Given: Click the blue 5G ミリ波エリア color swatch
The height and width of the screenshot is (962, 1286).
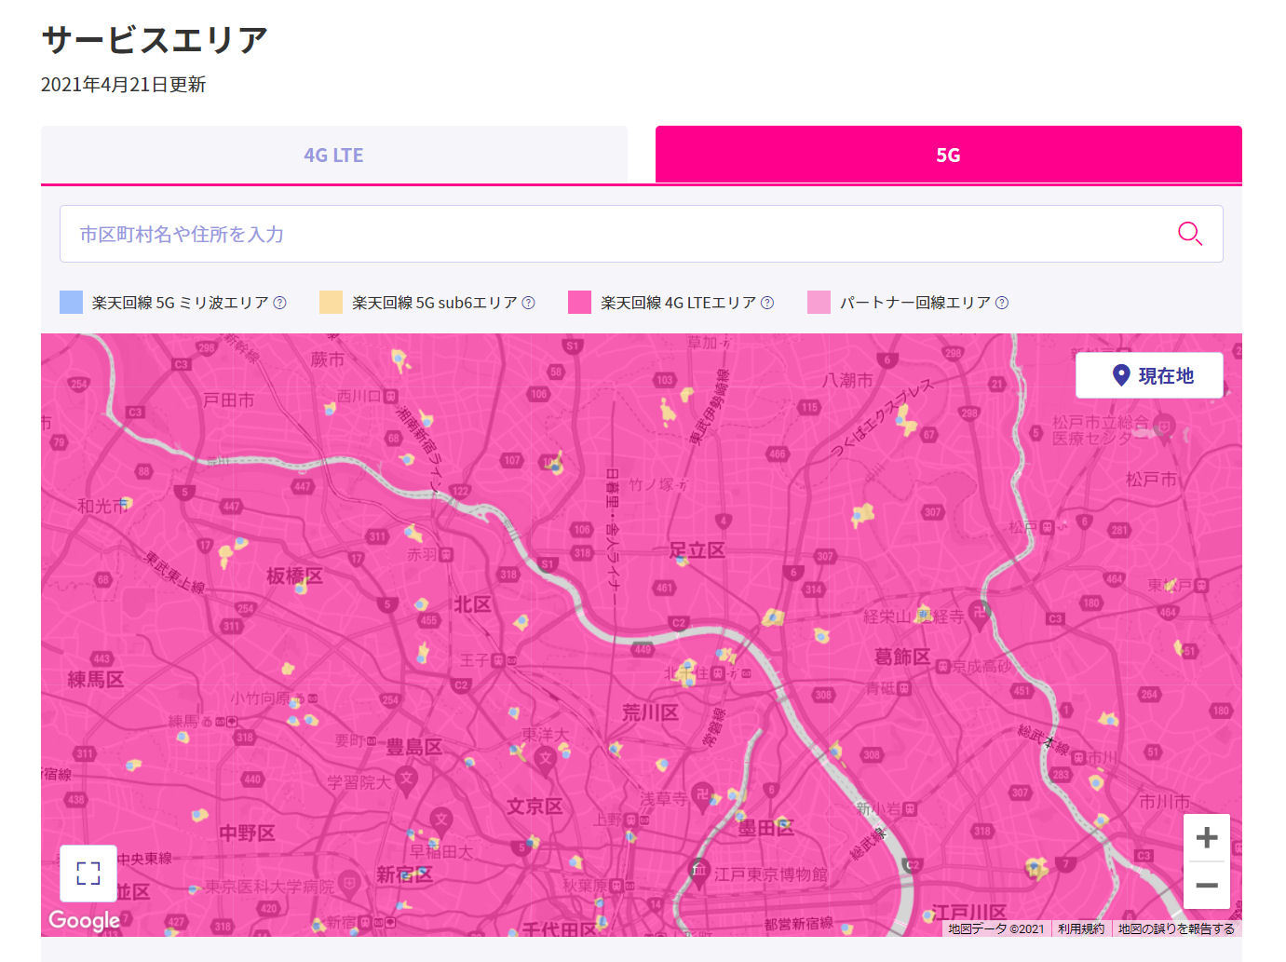Looking at the screenshot, I should [71, 302].
